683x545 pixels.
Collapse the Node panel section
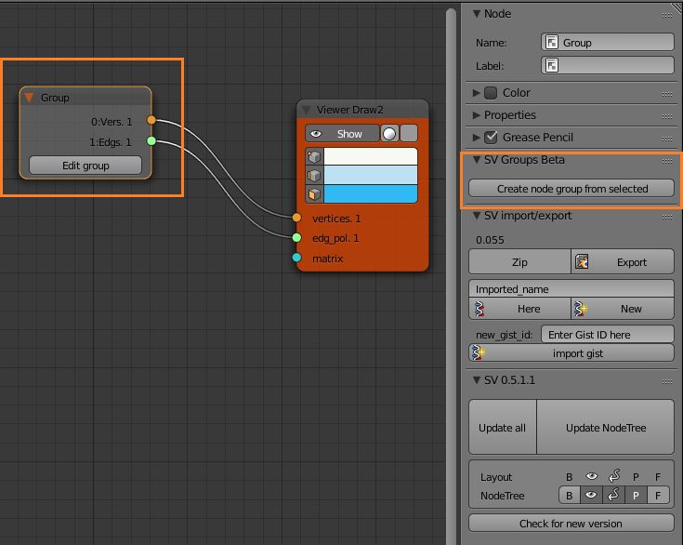point(477,14)
